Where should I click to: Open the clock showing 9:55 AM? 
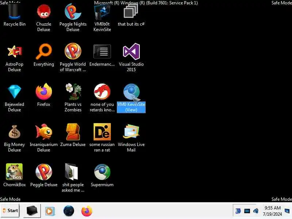pos(272,211)
